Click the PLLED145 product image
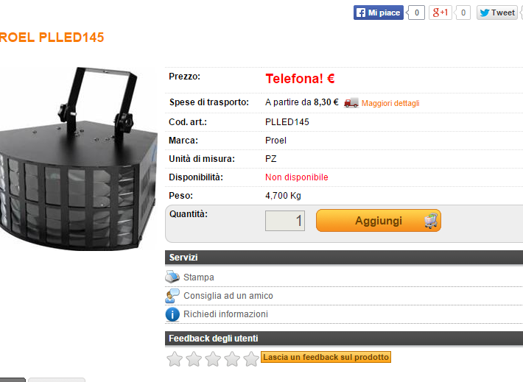Image resolution: width=523 pixels, height=382 pixels. point(77,158)
